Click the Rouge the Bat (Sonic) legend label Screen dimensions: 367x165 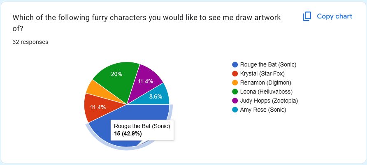tap(268, 65)
